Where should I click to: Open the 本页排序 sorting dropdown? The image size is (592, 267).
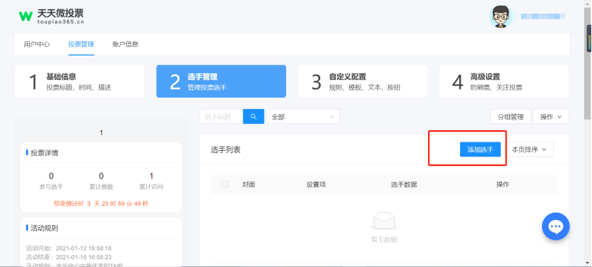[529, 150]
